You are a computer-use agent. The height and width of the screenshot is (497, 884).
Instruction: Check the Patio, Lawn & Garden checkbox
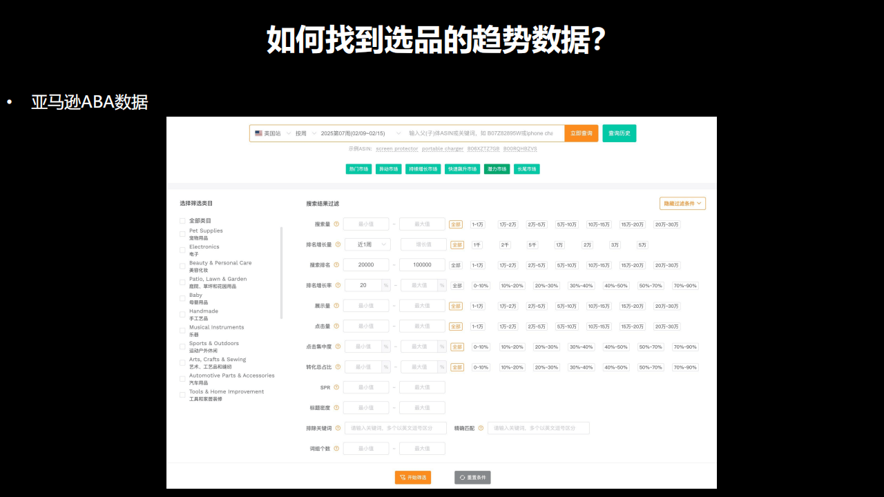click(182, 282)
